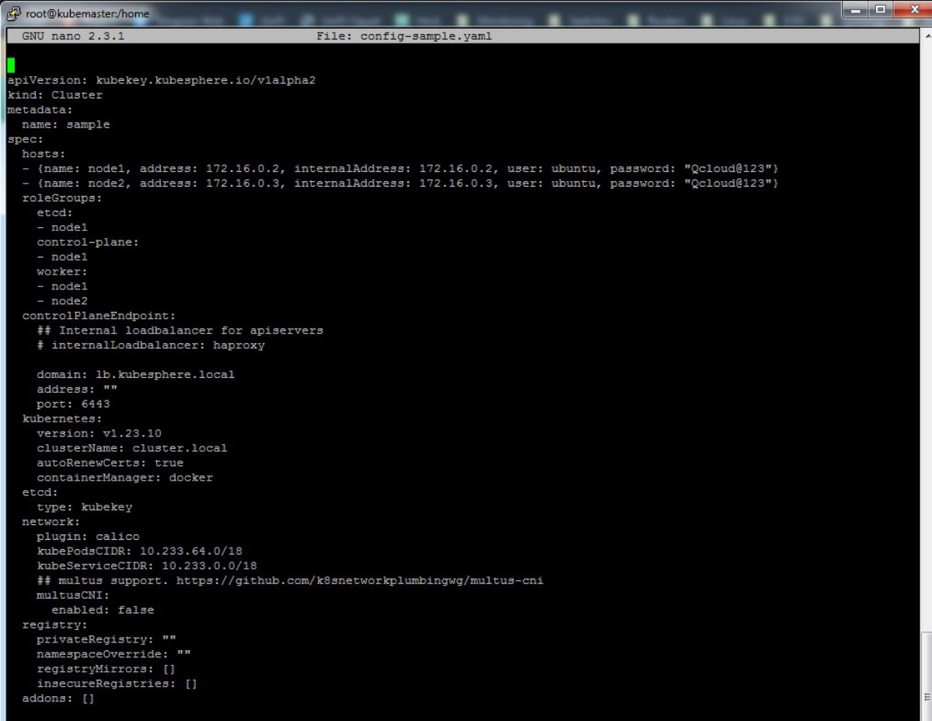Click the green cursor block on the first line
This screenshot has width=932, height=721.
click(12, 65)
